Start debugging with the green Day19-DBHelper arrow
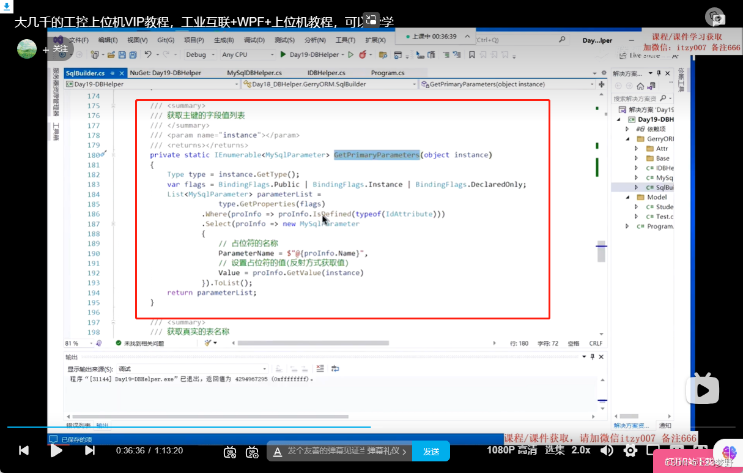Viewport: 743px width, 473px height. pyautogui.click(x=283, y=54)
